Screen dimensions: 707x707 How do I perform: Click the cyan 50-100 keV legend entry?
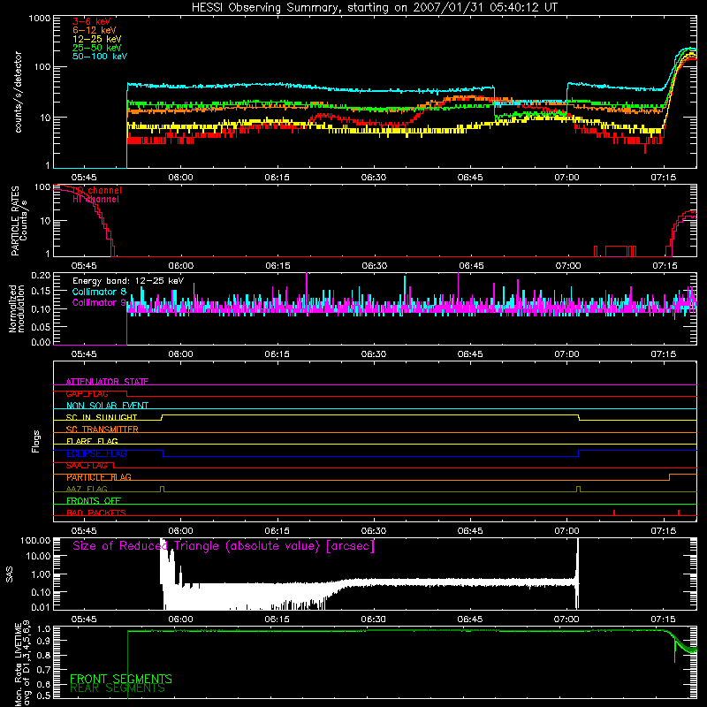point(100,57)
